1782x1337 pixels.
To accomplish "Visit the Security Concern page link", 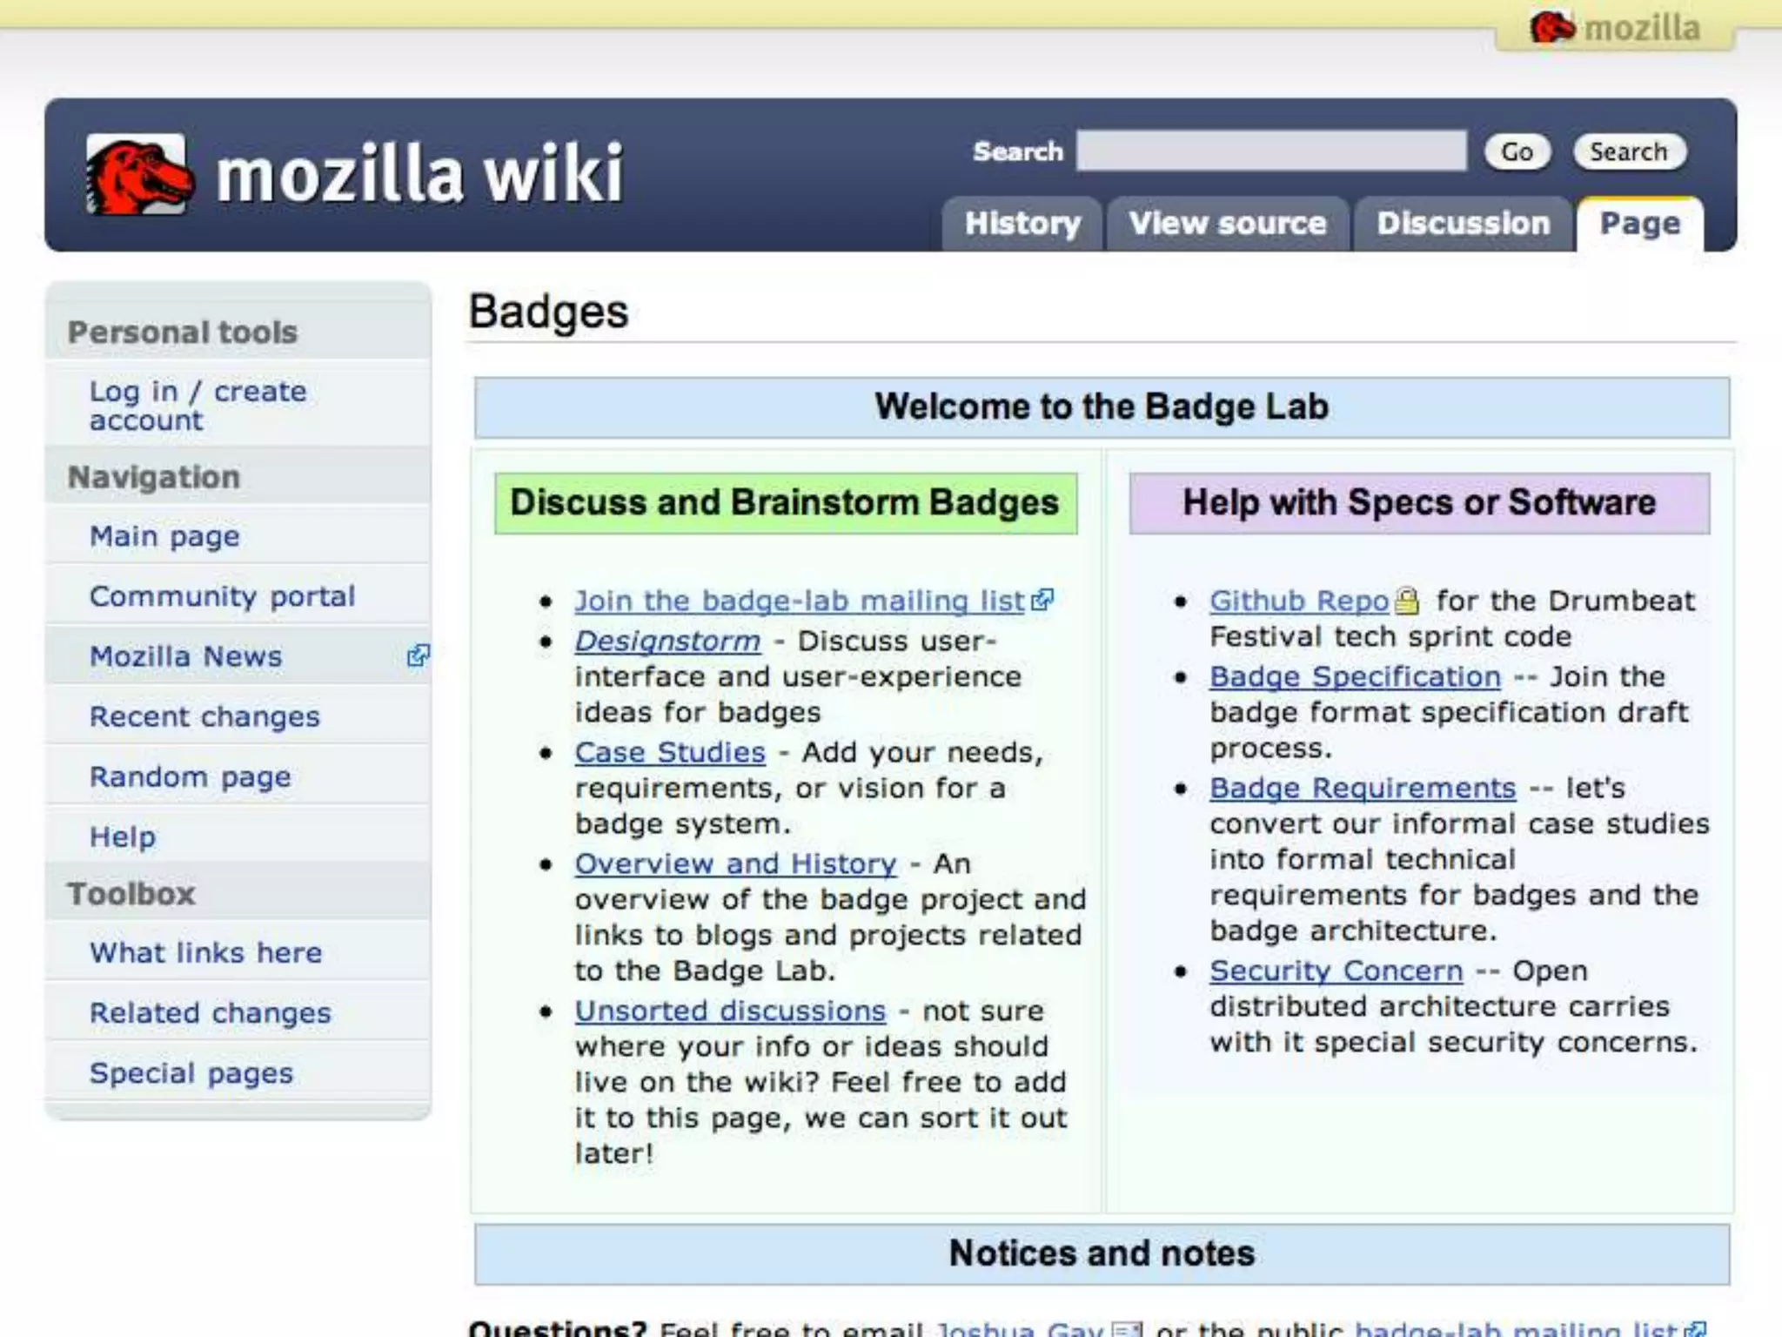I will click(x=1336, y=971).
